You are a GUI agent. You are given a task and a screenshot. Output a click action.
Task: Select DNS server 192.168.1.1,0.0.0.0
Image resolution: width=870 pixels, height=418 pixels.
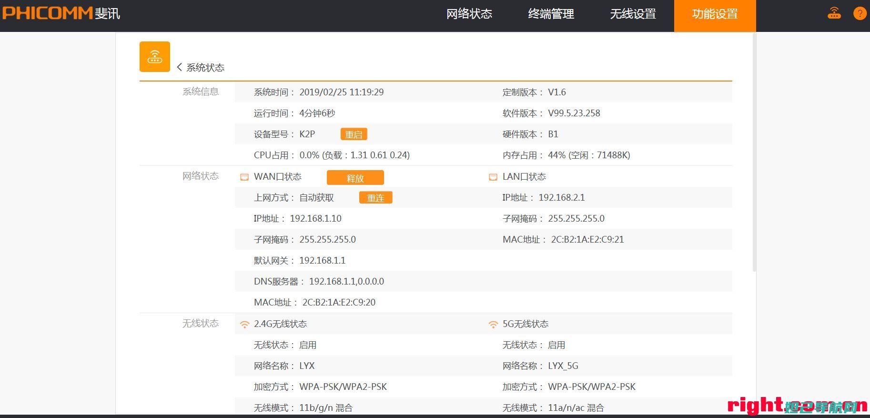[346, 281]
